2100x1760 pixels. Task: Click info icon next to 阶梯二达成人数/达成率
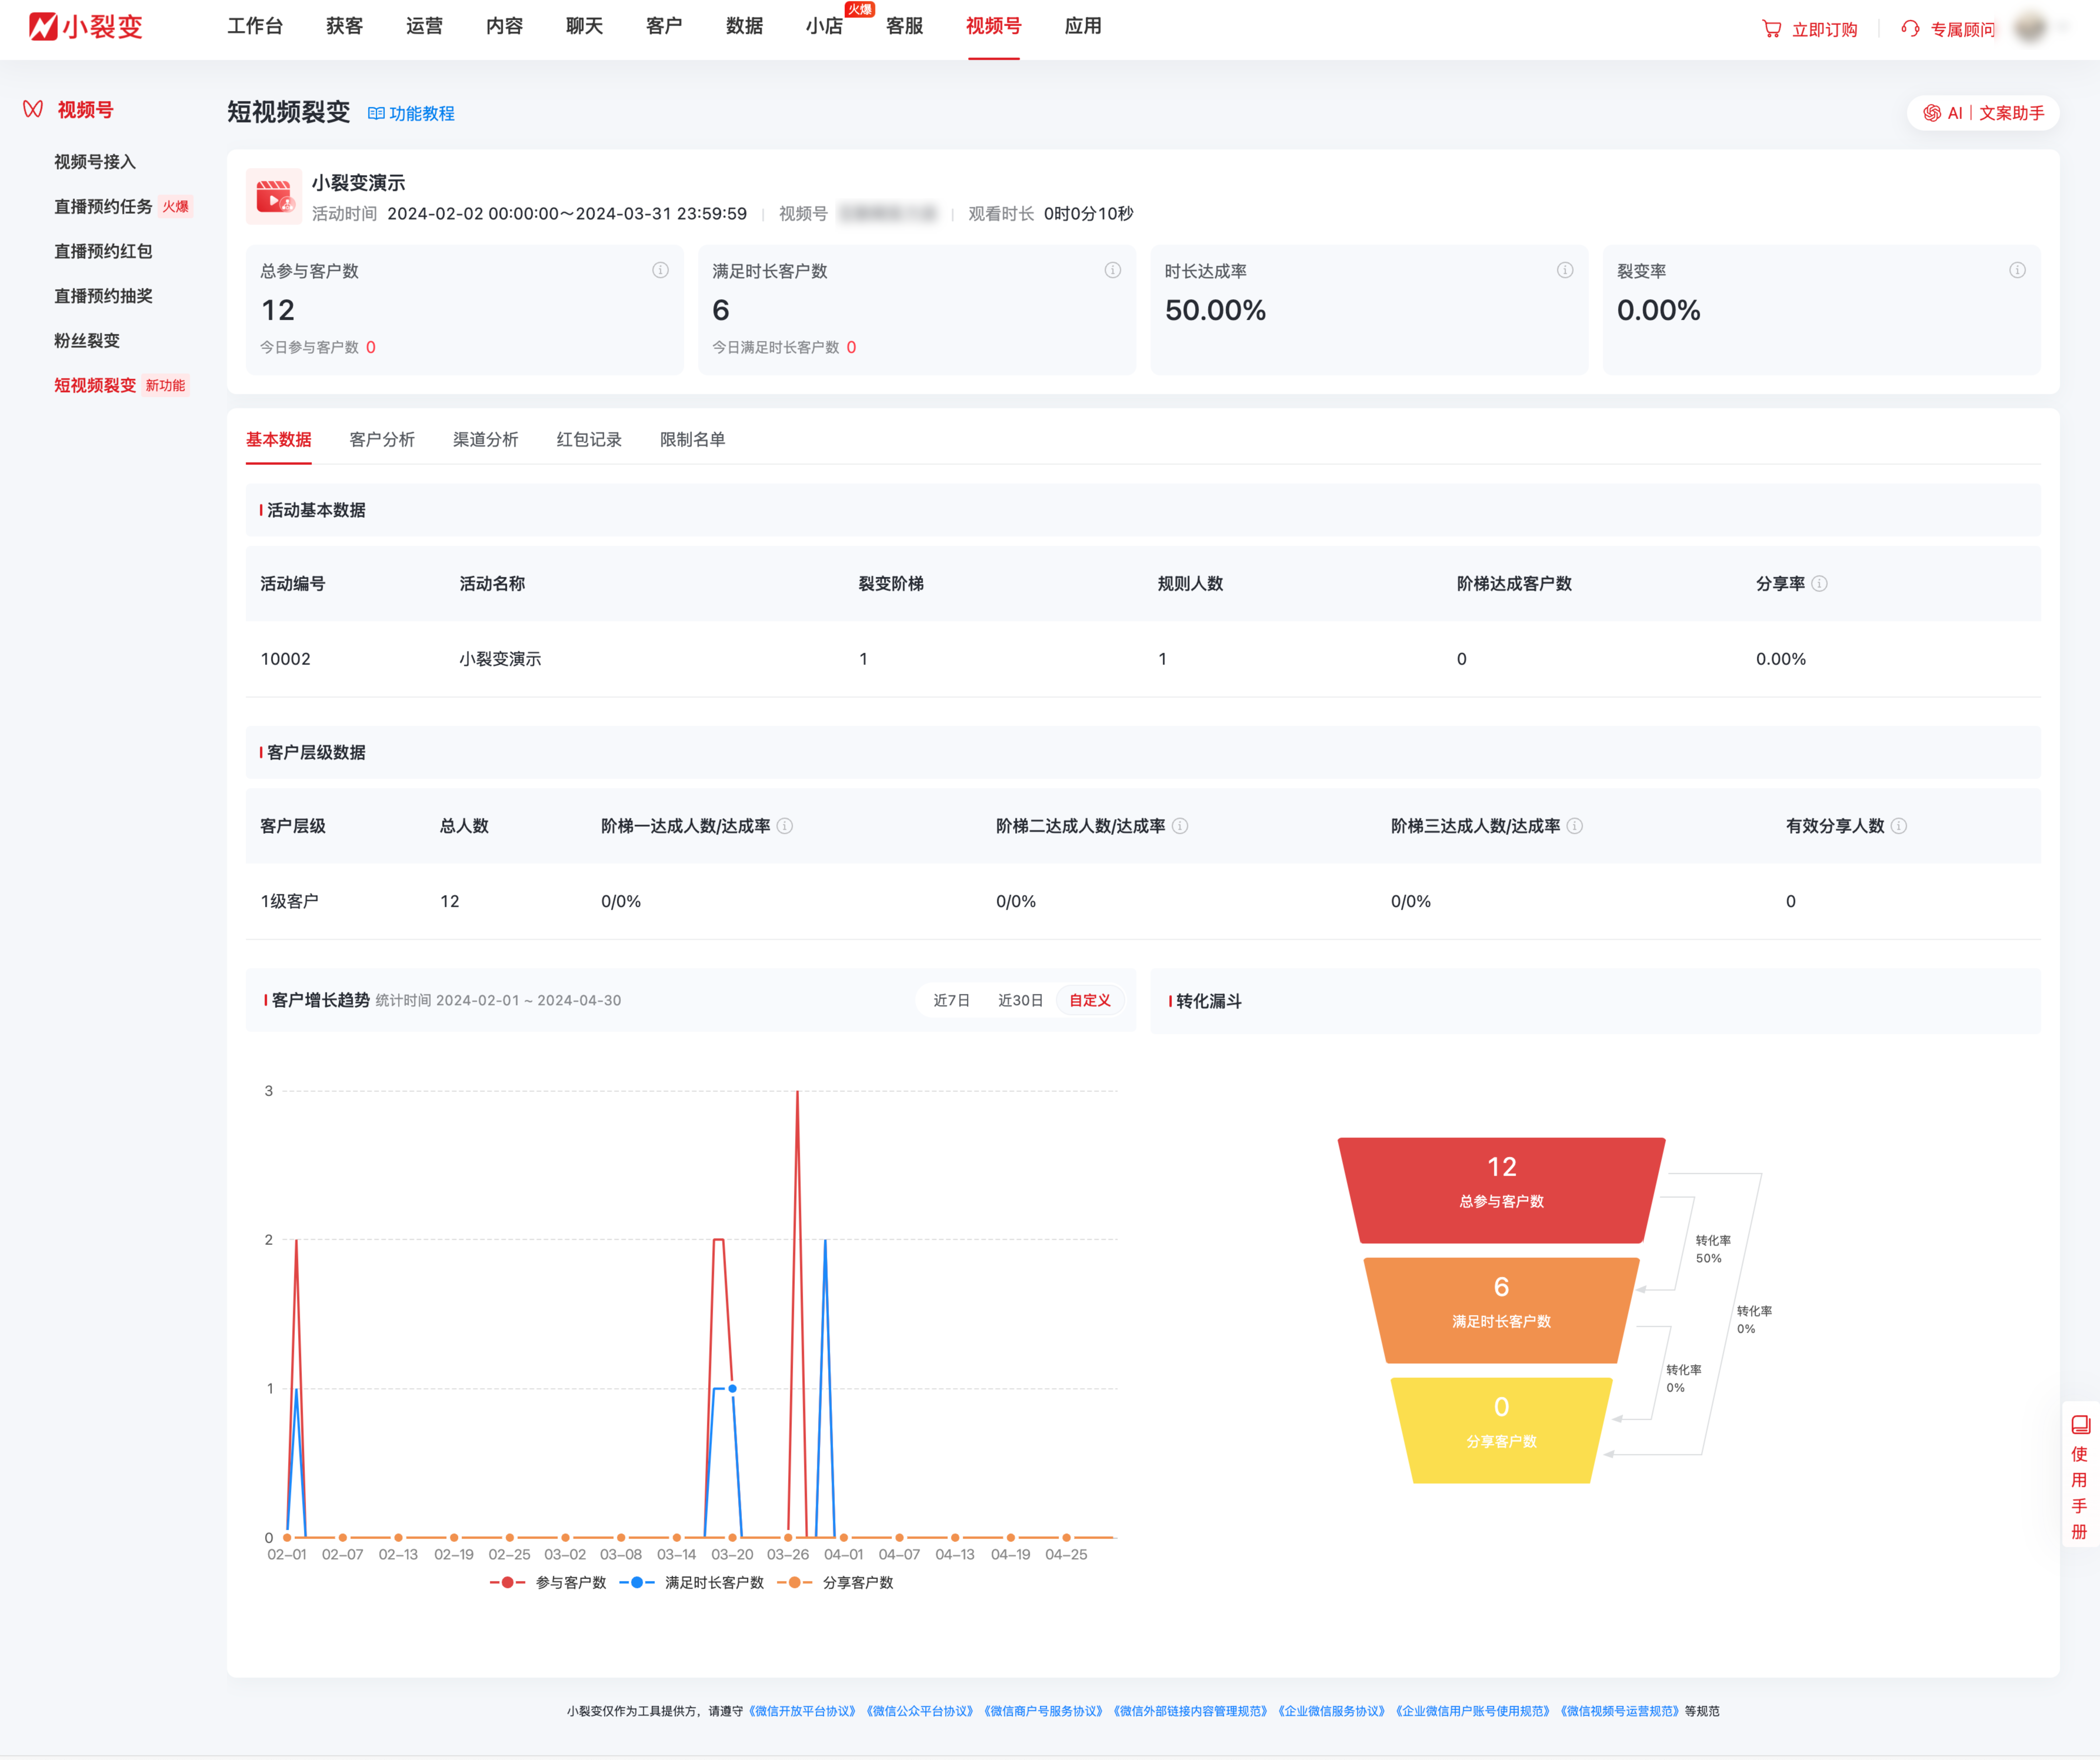tap(1180, 826)
